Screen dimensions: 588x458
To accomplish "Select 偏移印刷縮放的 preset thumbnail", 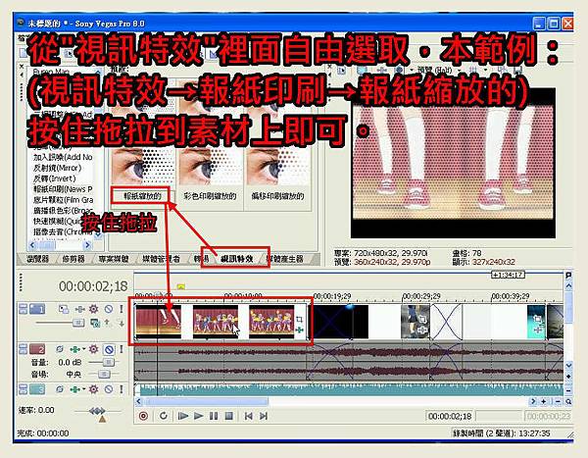I will [277, 168].
